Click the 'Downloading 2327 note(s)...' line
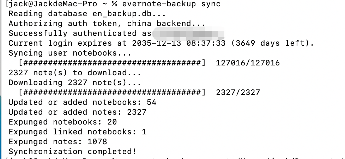345x159 pixels. 75,83
